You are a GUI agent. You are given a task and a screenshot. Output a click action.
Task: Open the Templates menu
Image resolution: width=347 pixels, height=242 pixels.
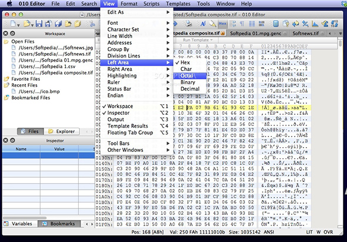[178, 4]
